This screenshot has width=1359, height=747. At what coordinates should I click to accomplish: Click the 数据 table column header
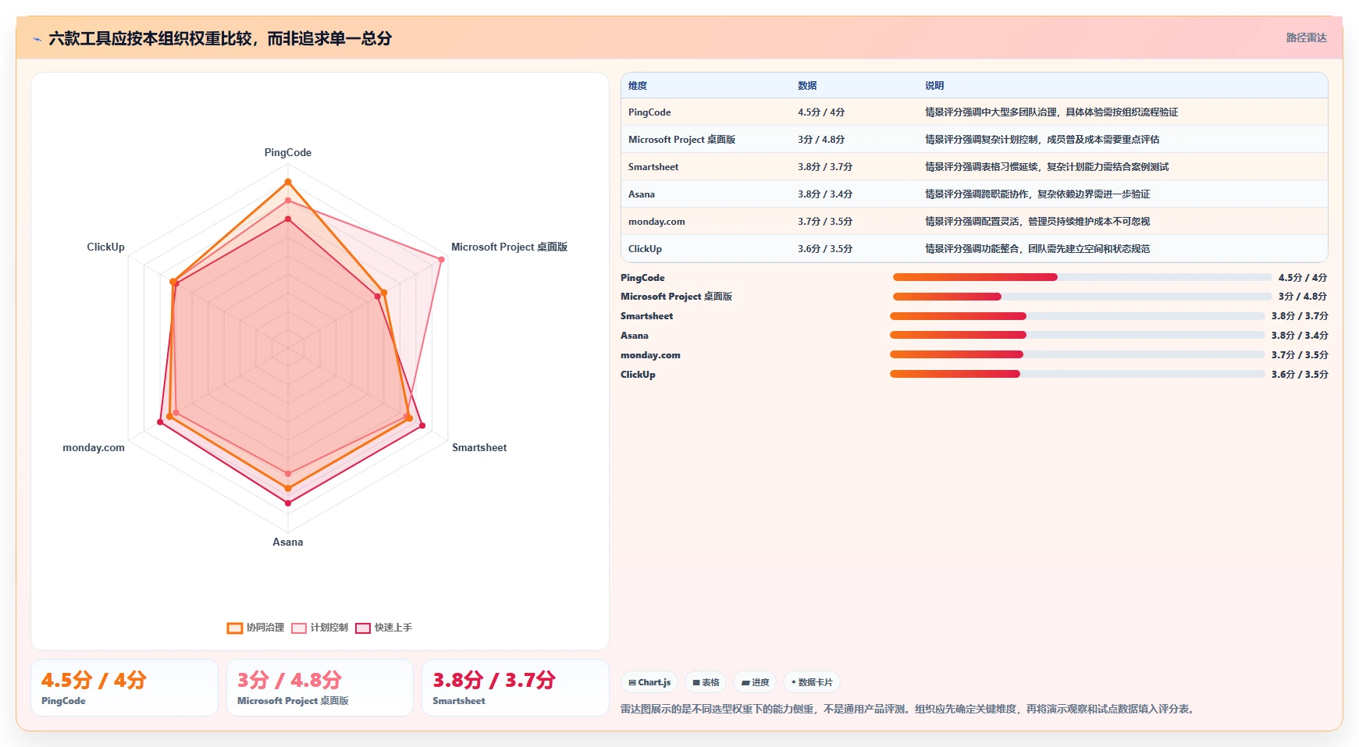[x=807, y=86]
